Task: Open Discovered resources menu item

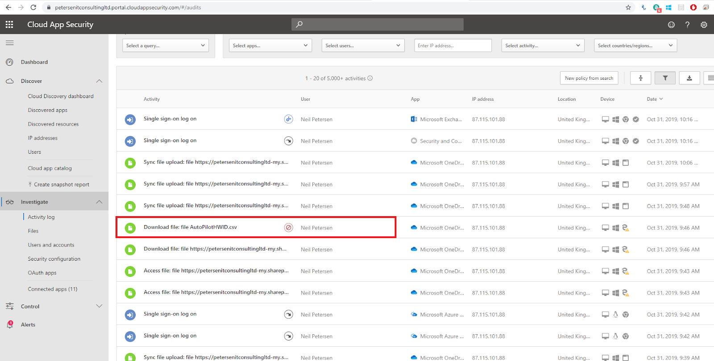Action: 53,124
